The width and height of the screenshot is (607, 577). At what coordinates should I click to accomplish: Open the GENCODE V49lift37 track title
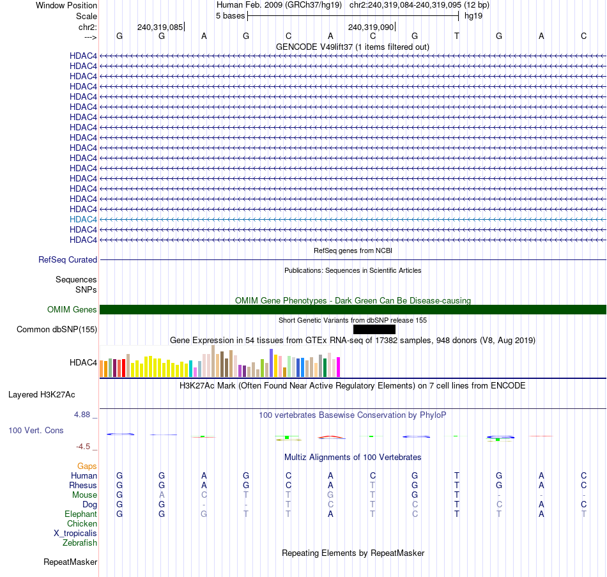[353, 47]
